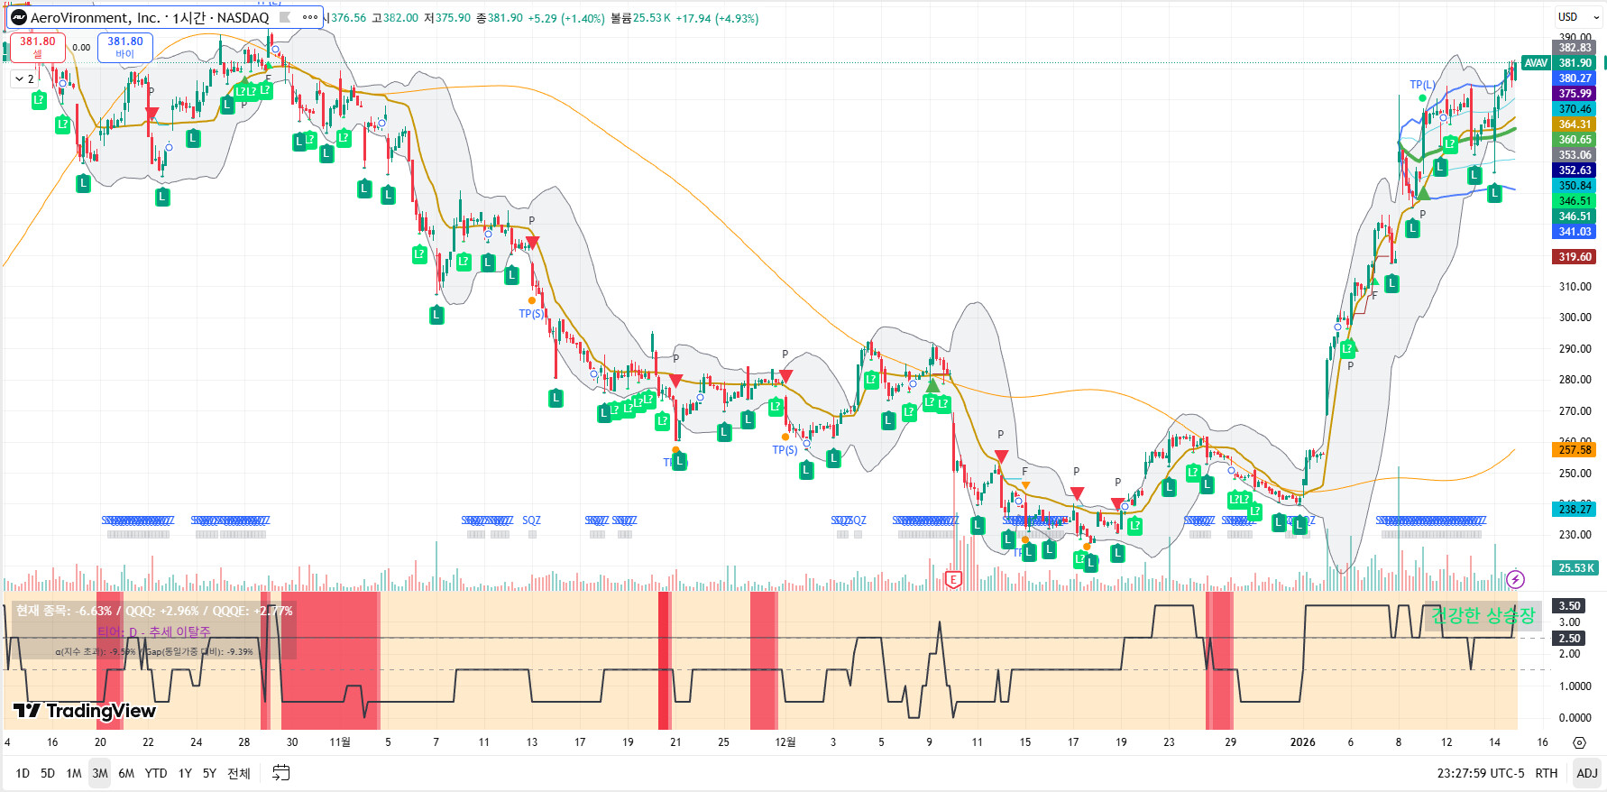The height and width of the screenshot is (792, 1607).
Task: Click the TradingView logo
Action: pyautogui.click(x=85, y=711)
